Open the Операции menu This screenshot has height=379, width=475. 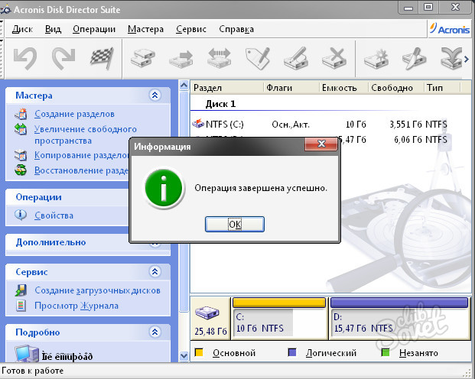pos(94,29)
